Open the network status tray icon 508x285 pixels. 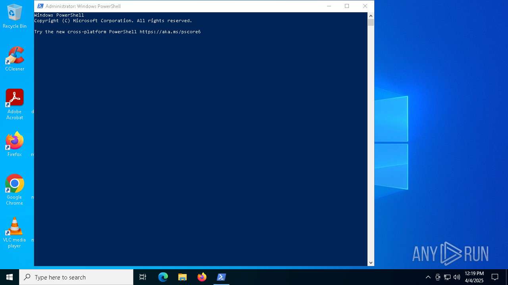coord(447,277)
